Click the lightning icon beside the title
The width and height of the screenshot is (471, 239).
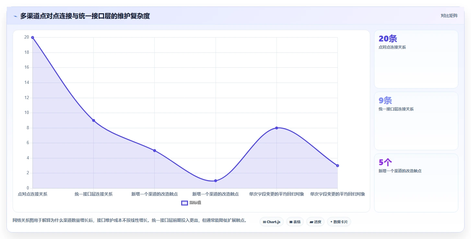[15, 16]
